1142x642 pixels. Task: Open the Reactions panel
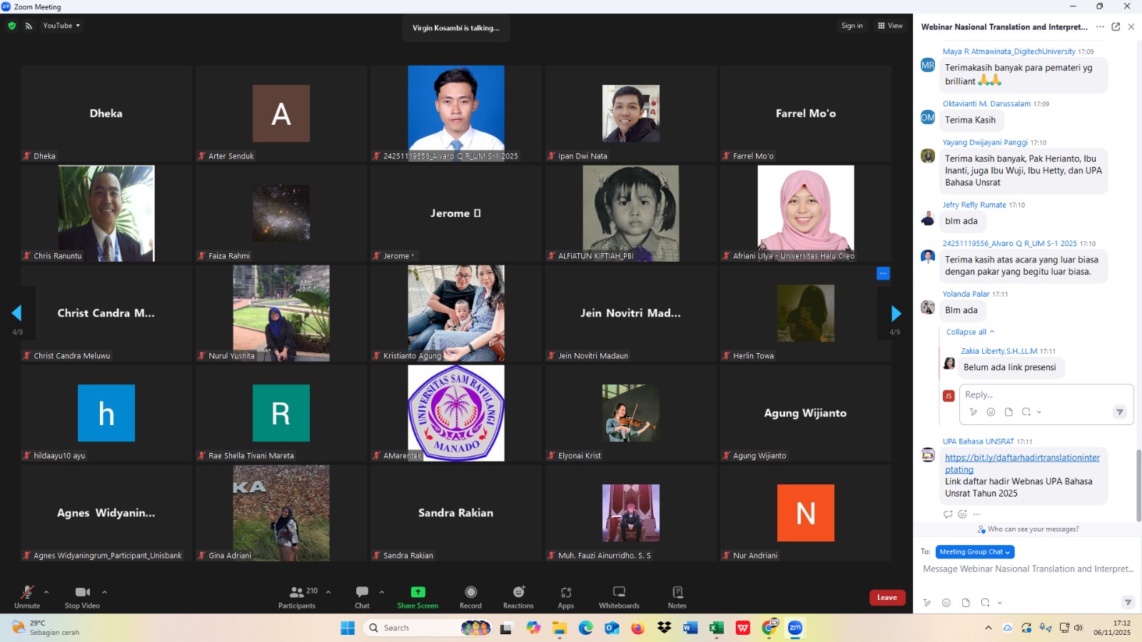pos(518,596)
